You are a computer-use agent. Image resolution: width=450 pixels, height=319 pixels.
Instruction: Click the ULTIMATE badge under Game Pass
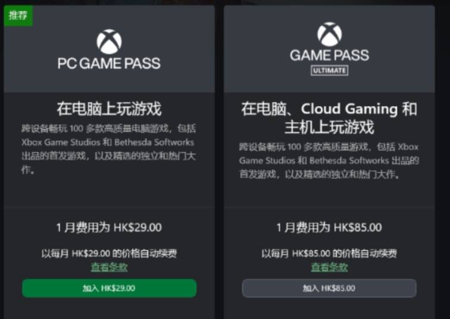pyautogui.click(x=329, y=70)
